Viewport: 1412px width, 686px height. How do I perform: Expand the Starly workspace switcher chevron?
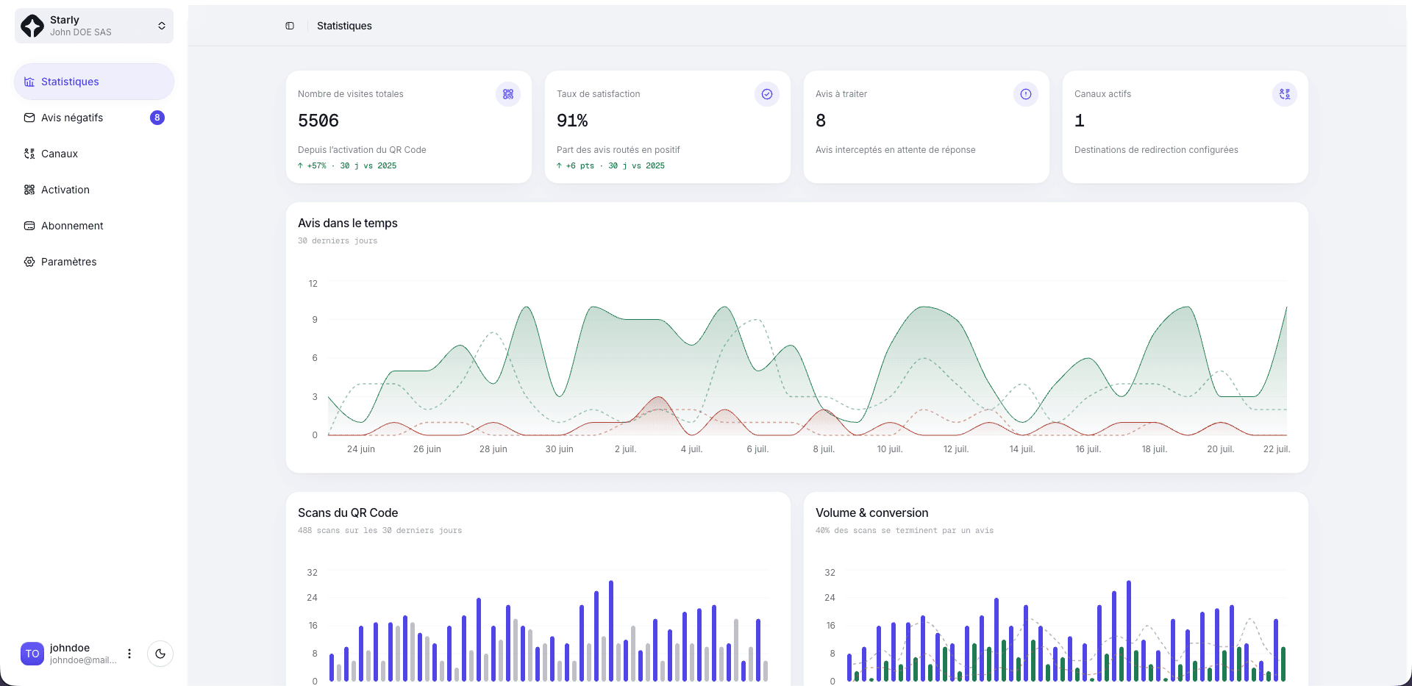coord(162,26)
